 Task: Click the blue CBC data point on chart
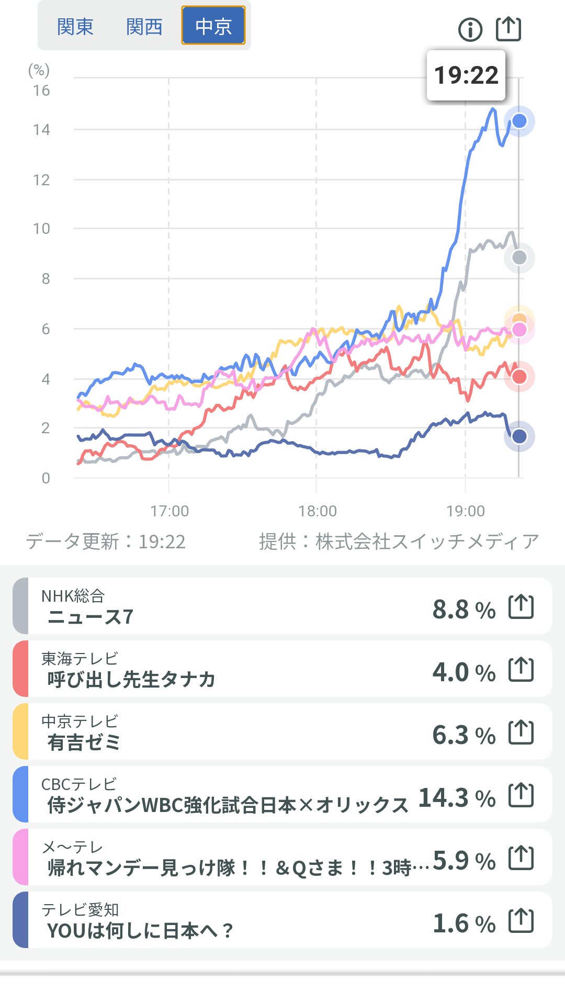pos(519,121)
